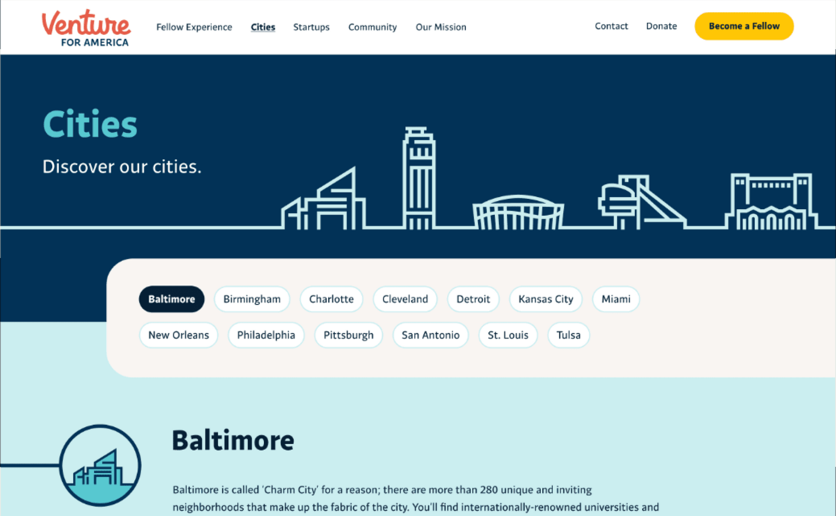The image size is (836, 516).
Task: Select the San Antonio city filter pill
Action: [x=430, y=335]
